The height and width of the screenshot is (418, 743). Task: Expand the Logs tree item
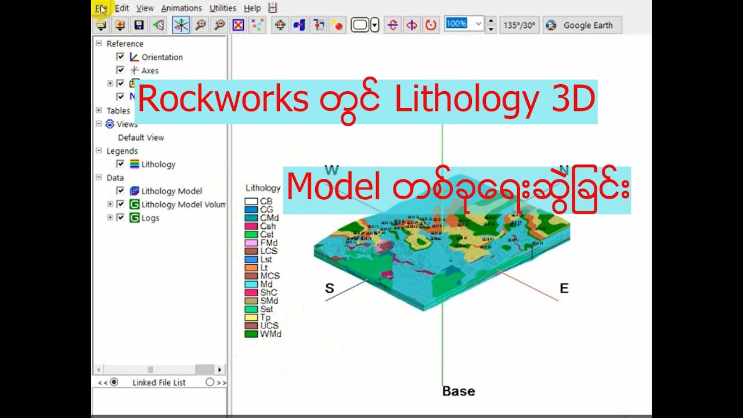click(x=110, y=217)
